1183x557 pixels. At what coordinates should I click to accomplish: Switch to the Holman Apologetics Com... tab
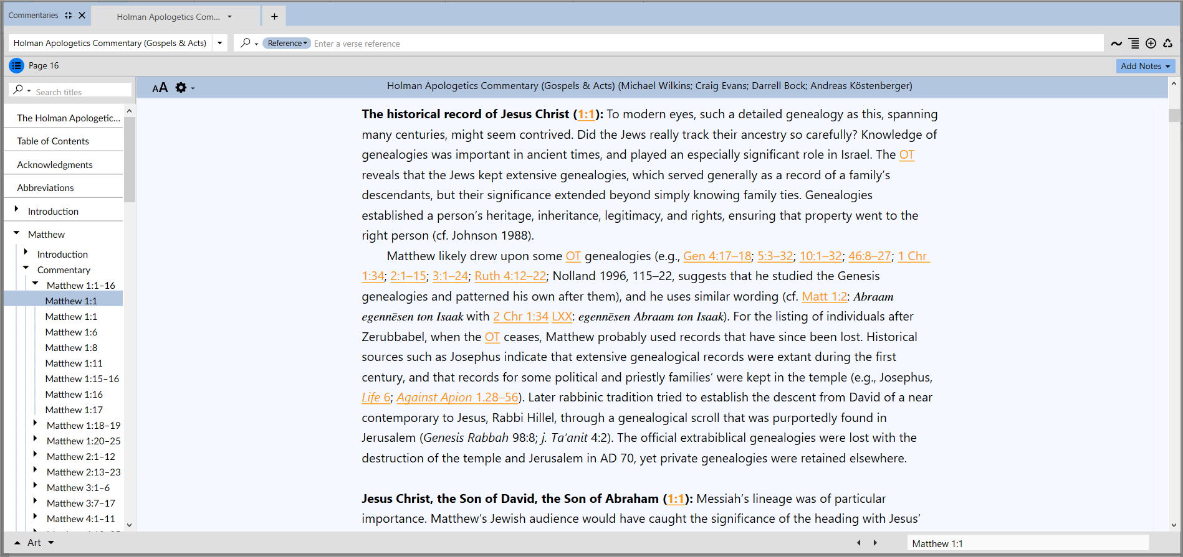pyautogui.click(x=168, y=17)
